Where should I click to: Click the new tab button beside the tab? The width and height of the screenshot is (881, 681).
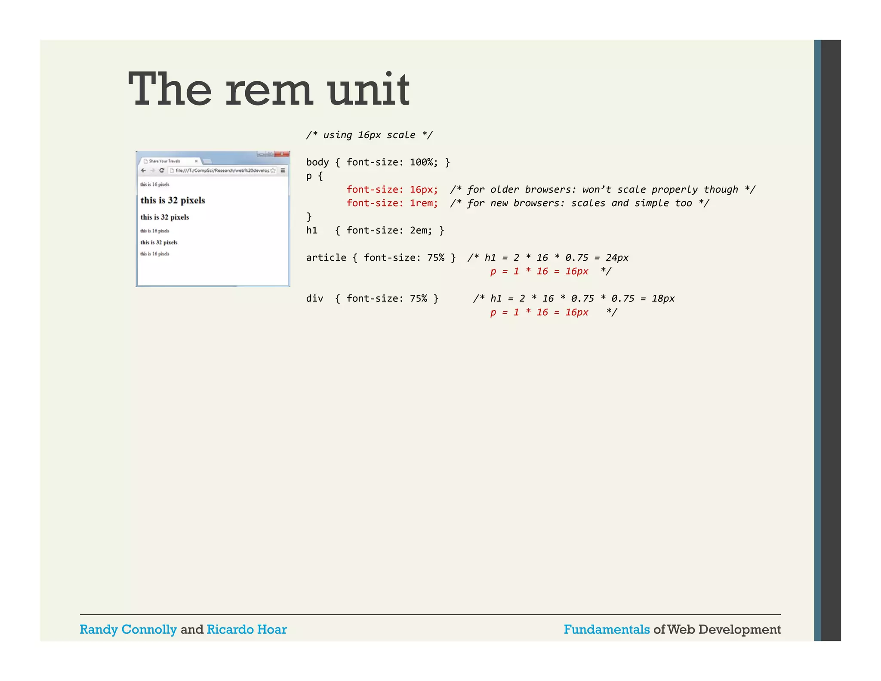pyautogui.click(x=207, y=161)
